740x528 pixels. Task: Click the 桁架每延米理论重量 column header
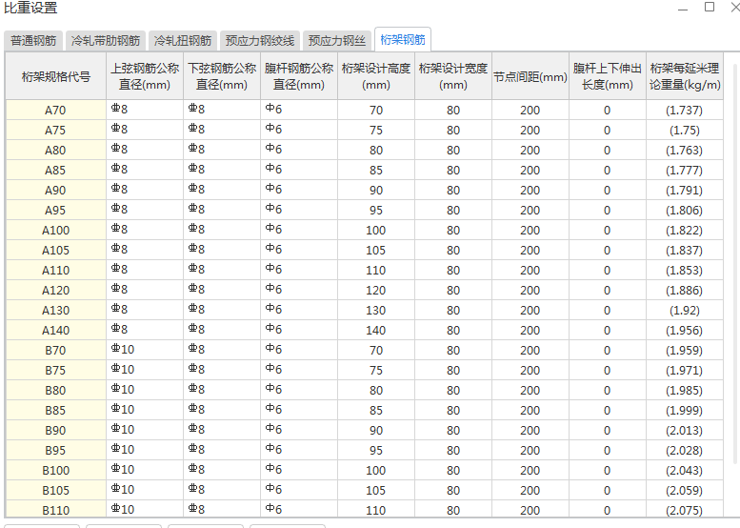point(685,76)
